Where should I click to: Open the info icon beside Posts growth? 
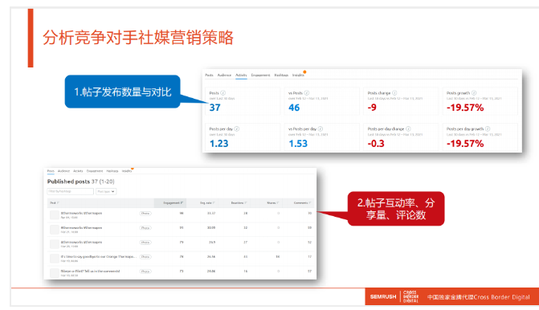pos(474,93)
